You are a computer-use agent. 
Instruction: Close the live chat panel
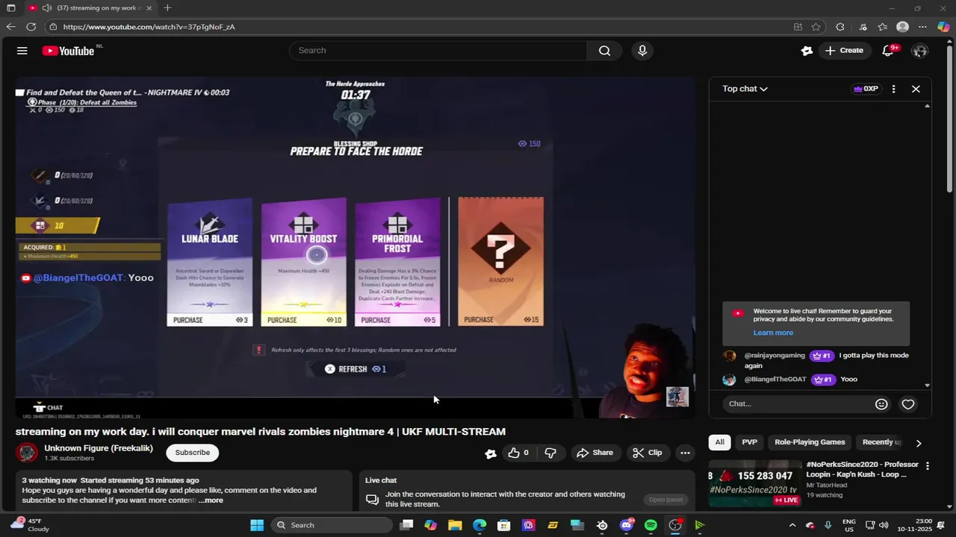tap(916, 89)
